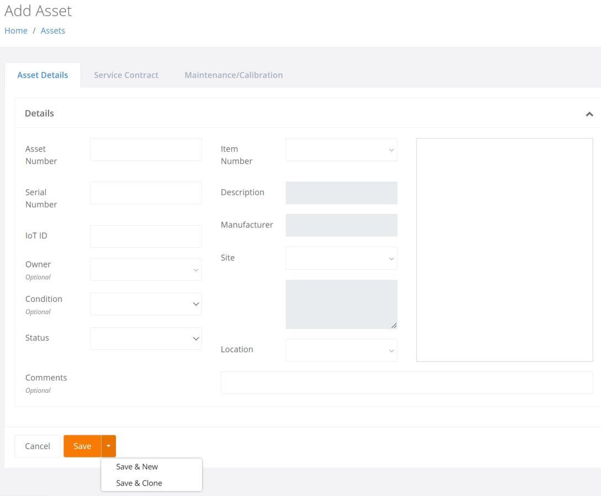The width and height of the screenshot is (601, 496).
Task: Open the Status dropdown
Action: click(x=146, y=338)
